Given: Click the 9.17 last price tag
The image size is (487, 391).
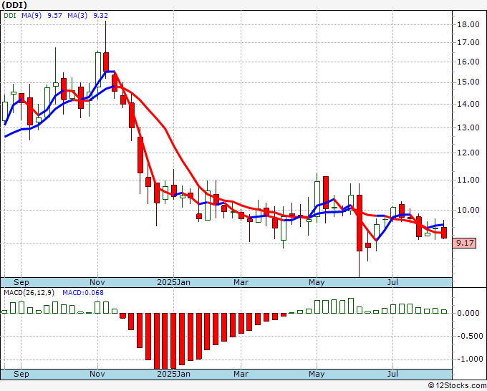Looking at the screenshot, I should point(464,243).
